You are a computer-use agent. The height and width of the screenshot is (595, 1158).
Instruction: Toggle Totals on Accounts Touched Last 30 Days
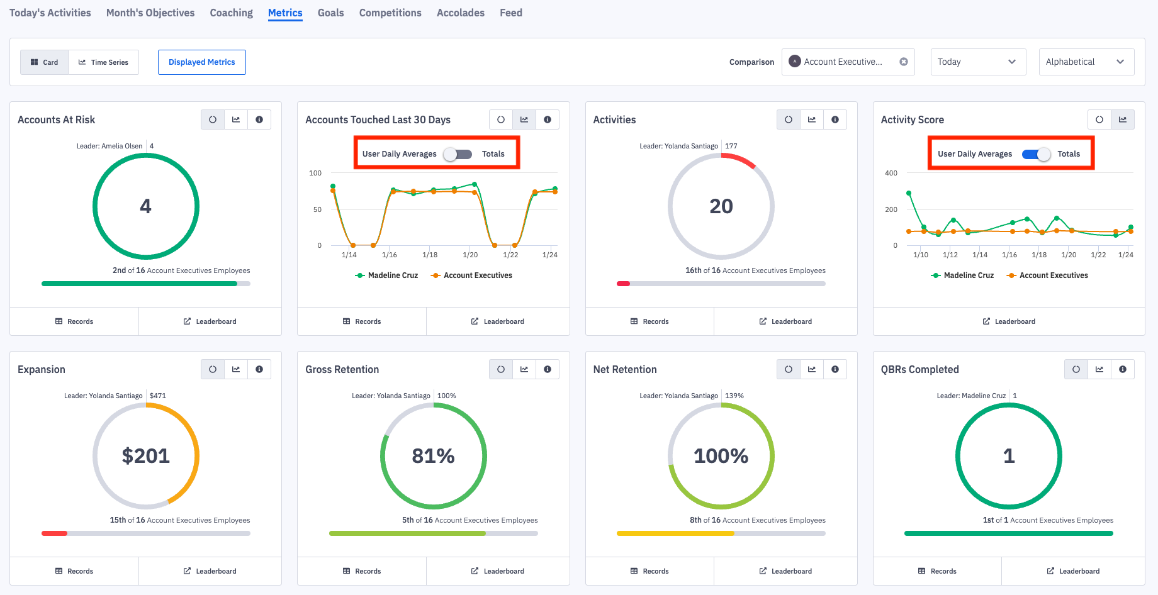point(458,154)
